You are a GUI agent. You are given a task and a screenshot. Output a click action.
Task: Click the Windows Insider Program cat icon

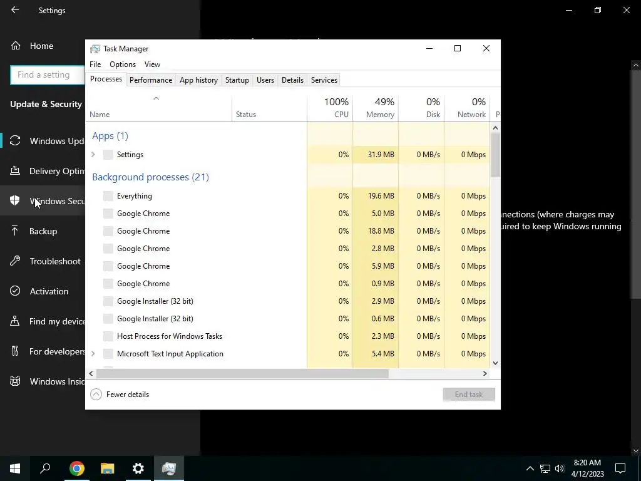(15, 381)
